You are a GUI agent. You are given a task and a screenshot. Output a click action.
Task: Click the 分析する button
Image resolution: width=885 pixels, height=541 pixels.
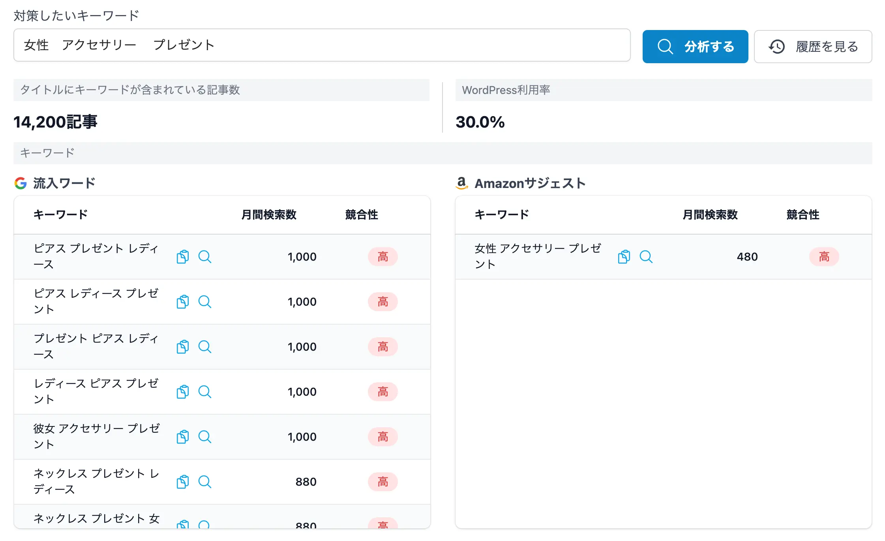(695, 46)
